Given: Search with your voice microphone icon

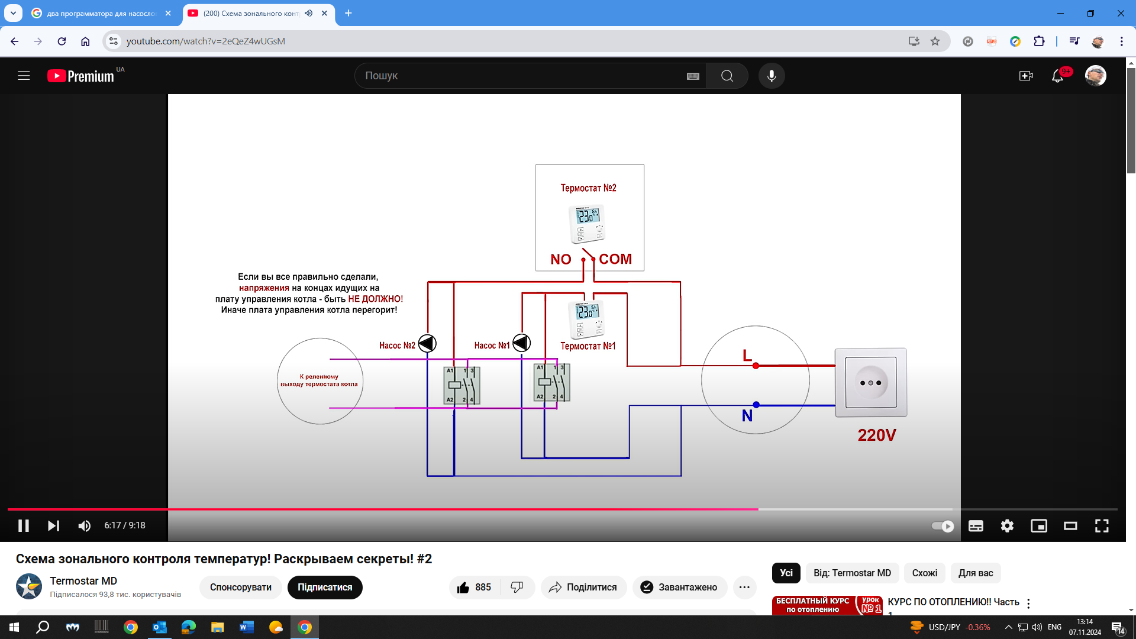Looking at the screenshot, I should pyautogui.click(x=772, y=76).
